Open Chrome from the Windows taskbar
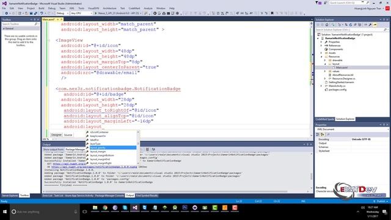Image resolution: width=391 pixels, height=220 pixels. [105, 208]
